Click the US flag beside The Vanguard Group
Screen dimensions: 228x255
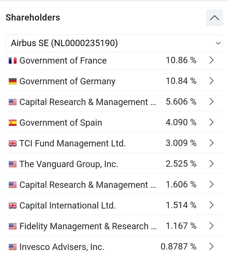point(13,164)
